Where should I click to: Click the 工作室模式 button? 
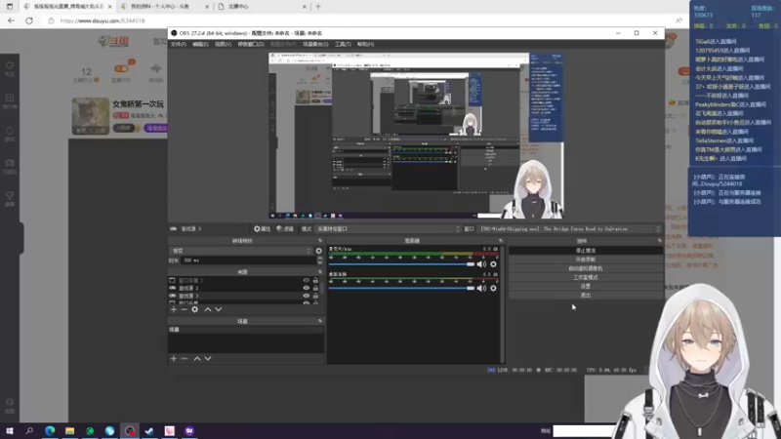(585, 277)
